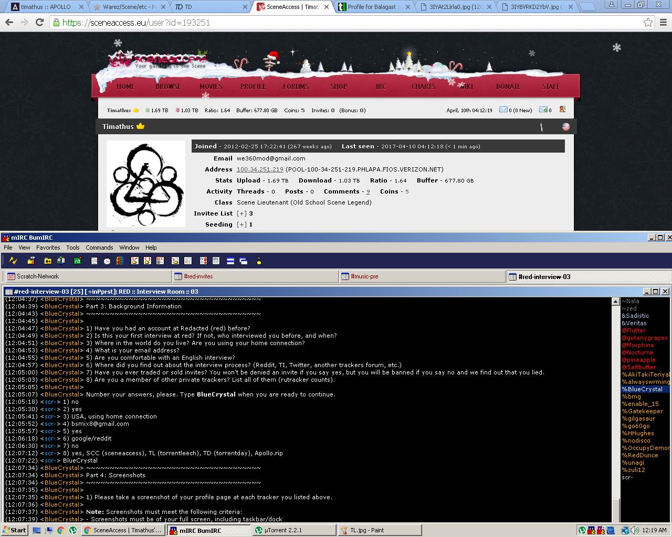Open the SceneAccess inbox envelope icon
Viewport: 672px width, 537px height.
pyautogui.click(x=503, y=110)
